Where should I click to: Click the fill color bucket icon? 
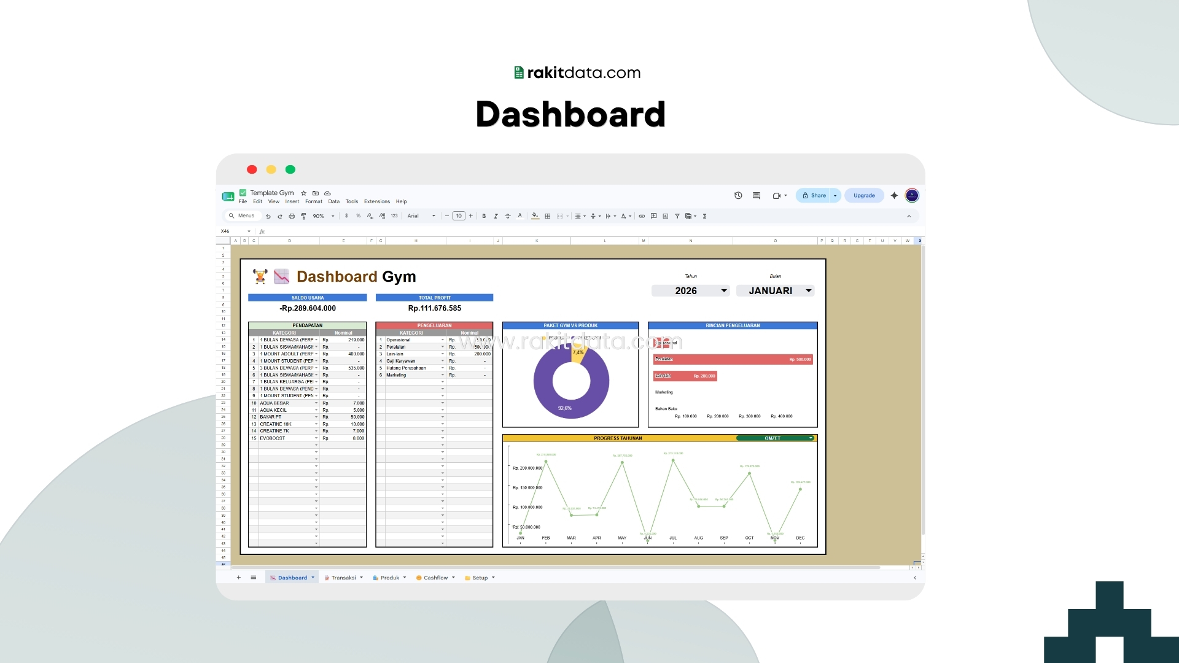coord(535,216)
